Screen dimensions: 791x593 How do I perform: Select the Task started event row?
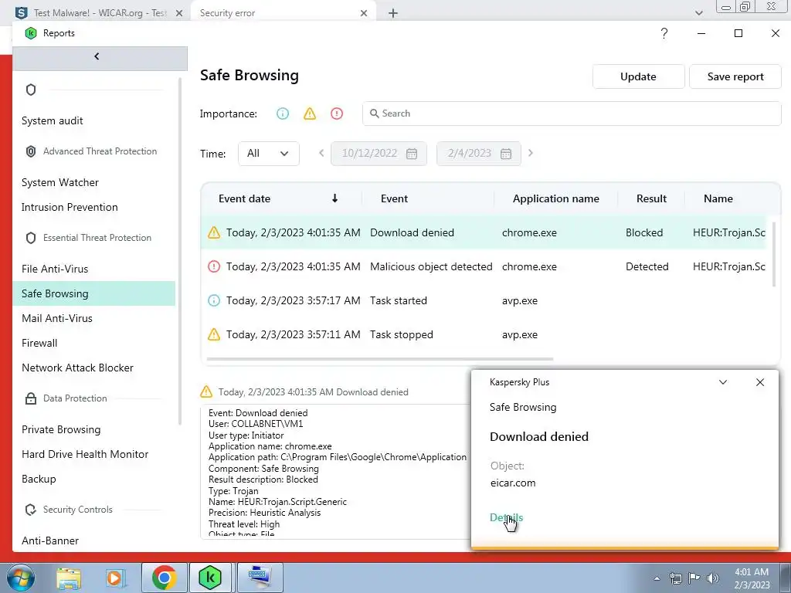484,300
